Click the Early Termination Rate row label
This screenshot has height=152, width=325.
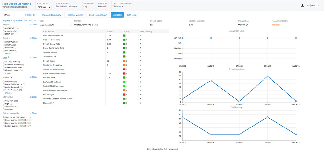[53, 36]
